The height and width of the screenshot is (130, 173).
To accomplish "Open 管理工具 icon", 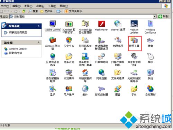I will (134, 42).
